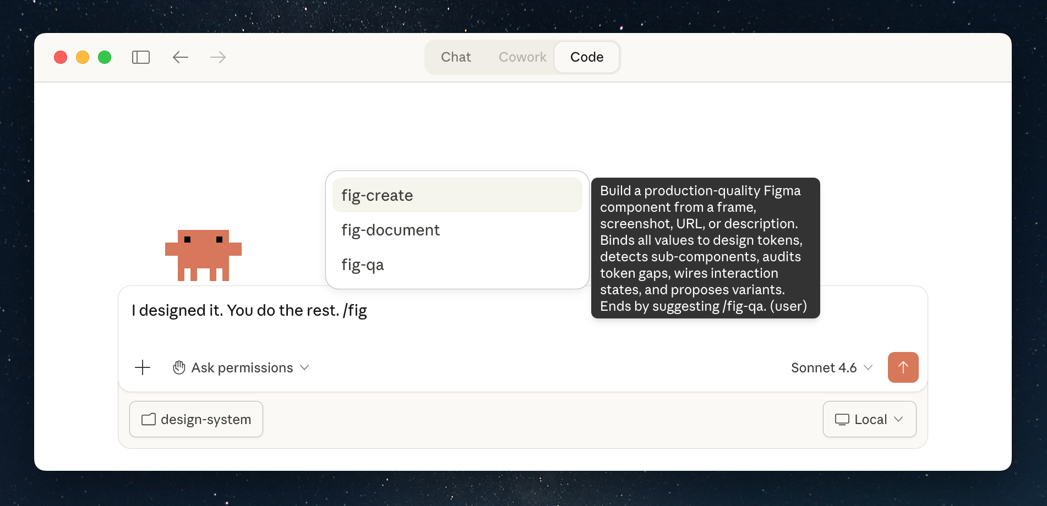Click the pixel crab mascot
This screenshot has height=506, width=1047.
203,255
